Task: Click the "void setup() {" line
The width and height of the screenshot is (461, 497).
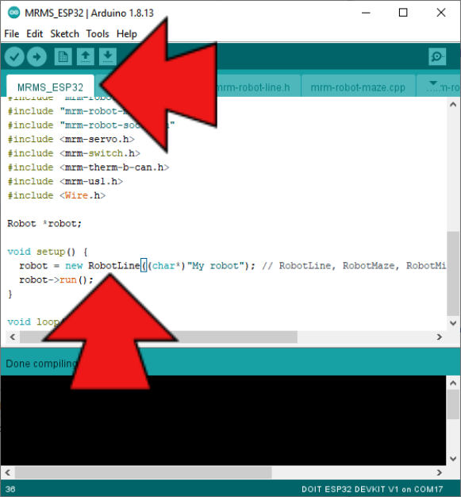Action: (x=48, y=252)
